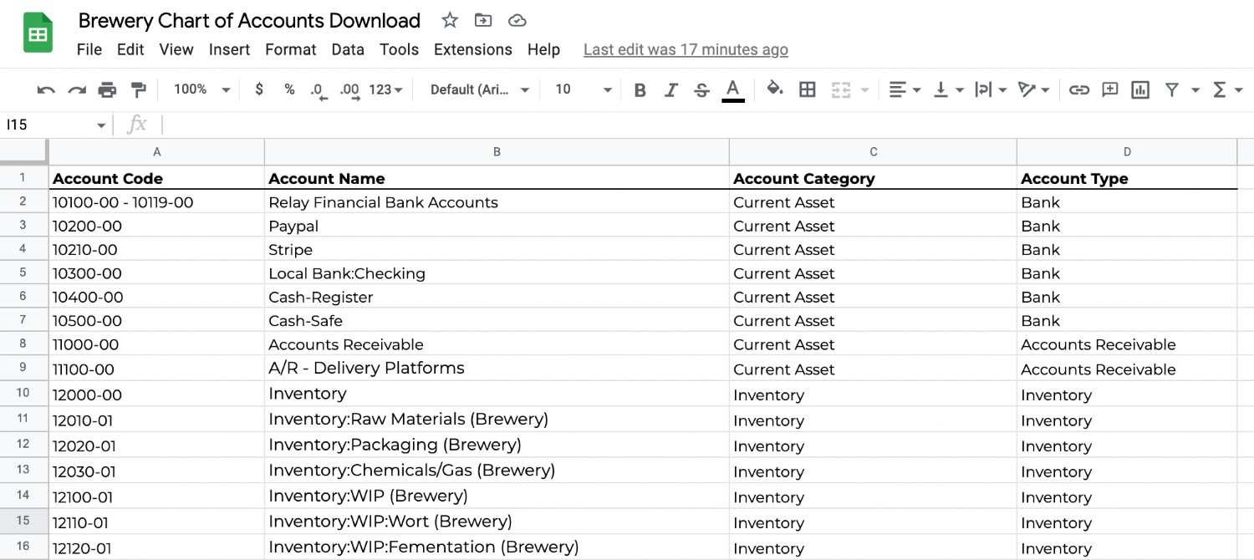Open the Borders tool
Viewport: 1254px width, 560px height.
coord(808,89)
